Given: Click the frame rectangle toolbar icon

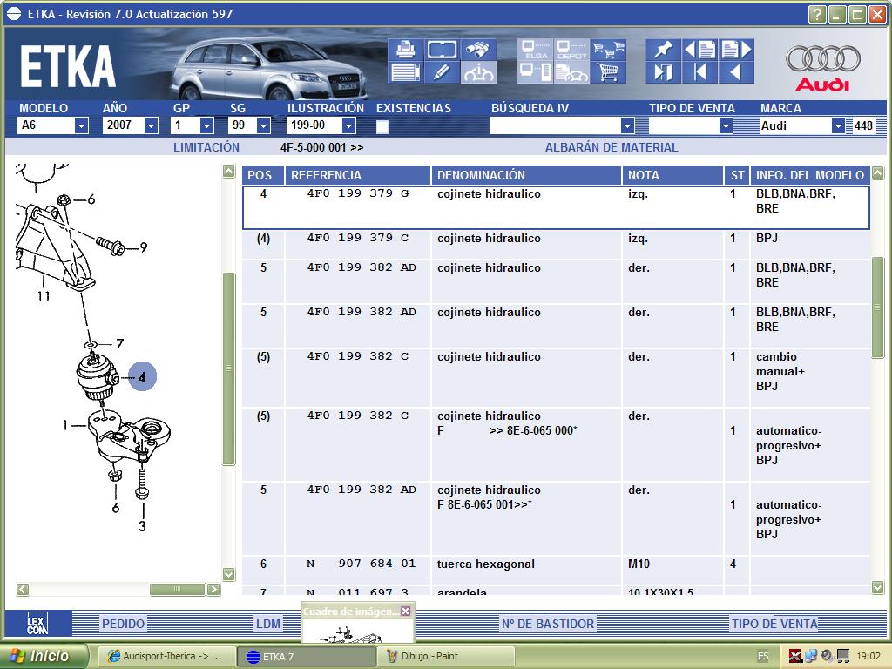Looking at the screenshot, I should [442, 50].
